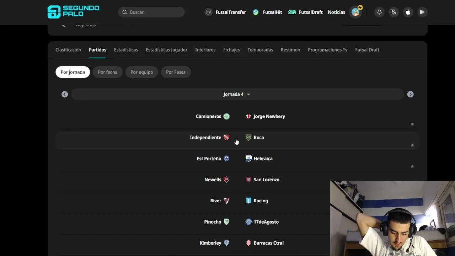Open the Camioneros team name
This screenshot has width=455, height=256.
208,116
